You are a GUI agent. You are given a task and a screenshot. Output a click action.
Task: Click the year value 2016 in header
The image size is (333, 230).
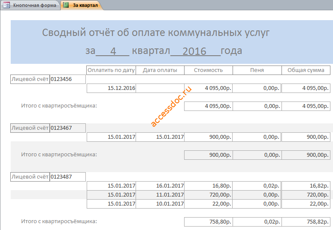[194, 51]
